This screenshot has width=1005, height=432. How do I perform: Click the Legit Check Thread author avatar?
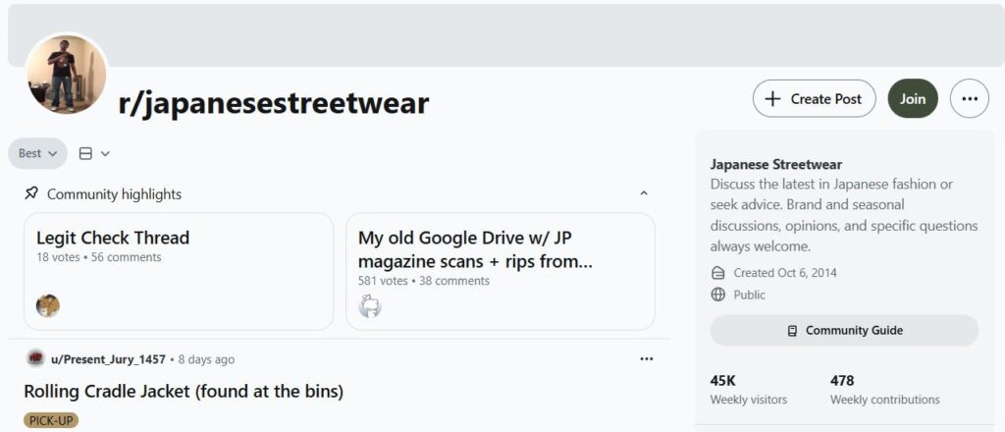48,305
